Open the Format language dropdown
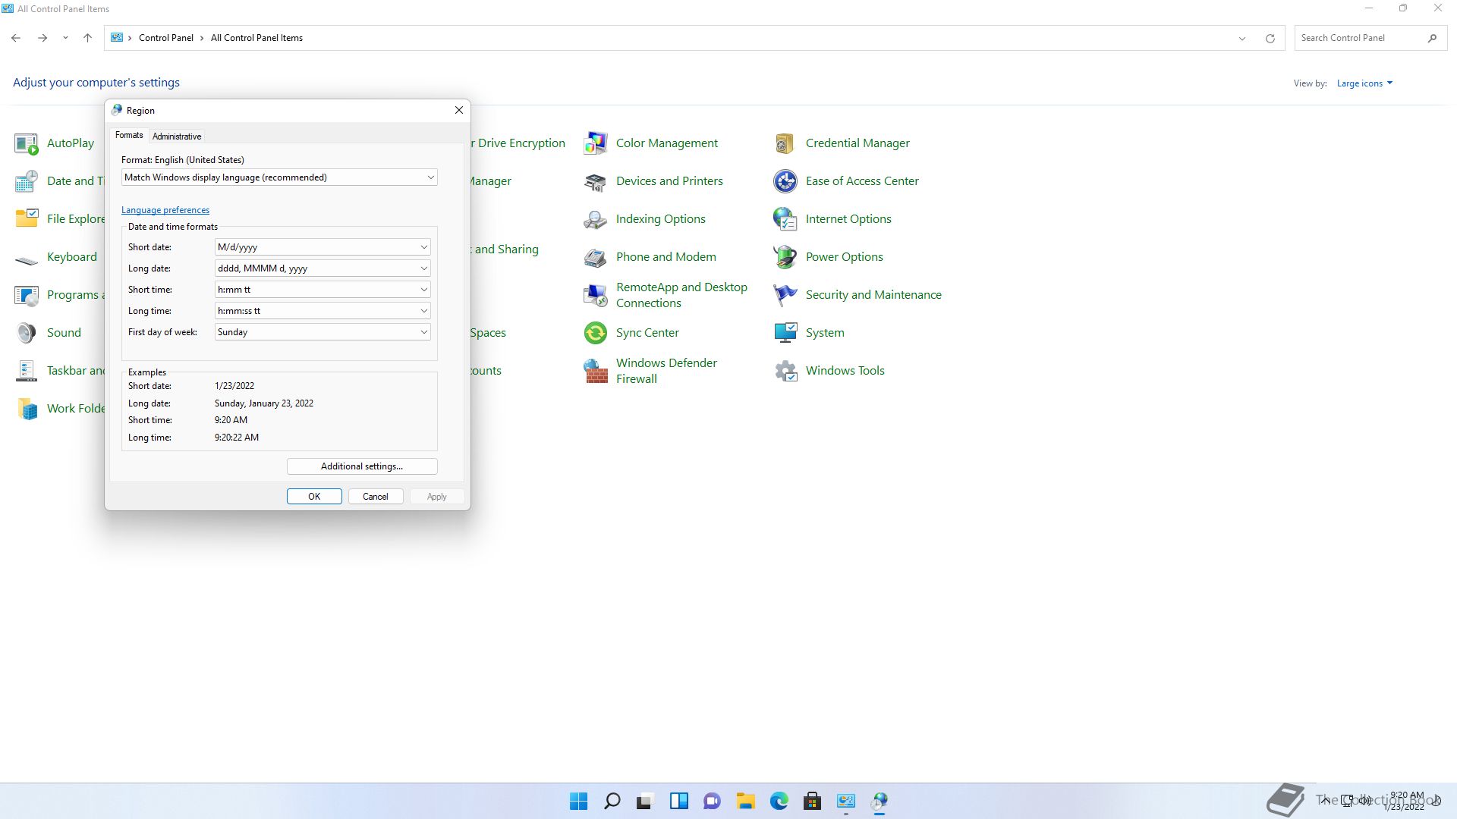 coord(279,177)
